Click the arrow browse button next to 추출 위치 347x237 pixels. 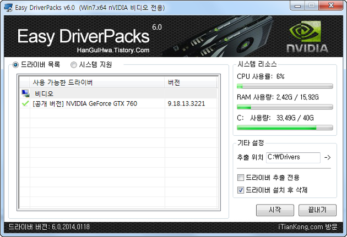coord(328,157)
